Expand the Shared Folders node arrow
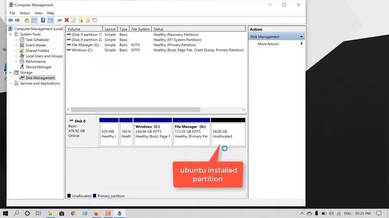Screen dimensions: 389x218 [16, 50]
